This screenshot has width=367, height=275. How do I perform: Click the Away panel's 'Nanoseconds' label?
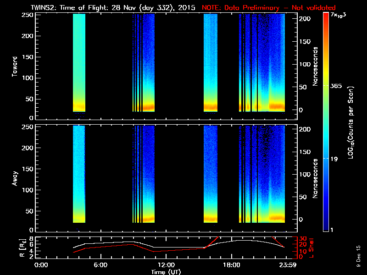[316, 178]
